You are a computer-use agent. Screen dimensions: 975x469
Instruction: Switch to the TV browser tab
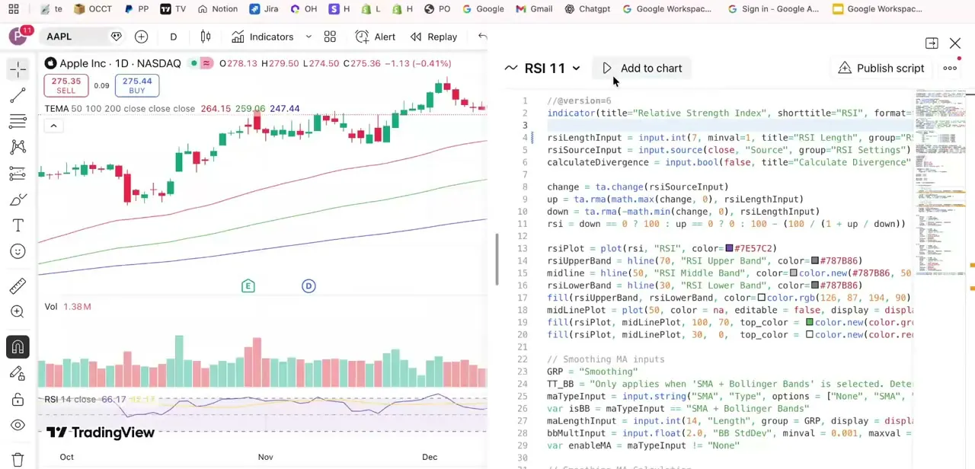point(173,9)
